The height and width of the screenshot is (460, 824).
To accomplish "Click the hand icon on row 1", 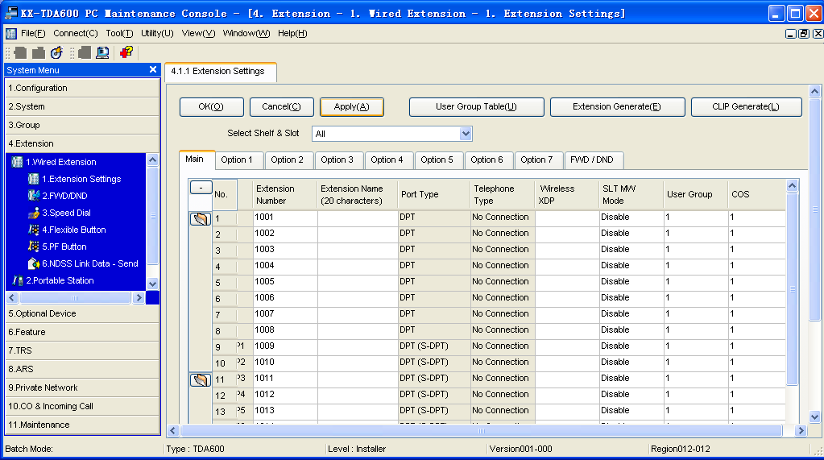I will [x=201, y=218].
